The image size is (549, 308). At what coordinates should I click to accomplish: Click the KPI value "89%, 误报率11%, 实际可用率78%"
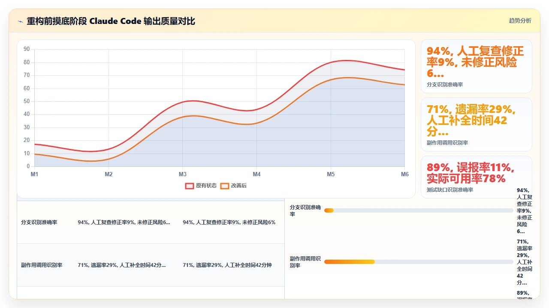click(471, 173)
